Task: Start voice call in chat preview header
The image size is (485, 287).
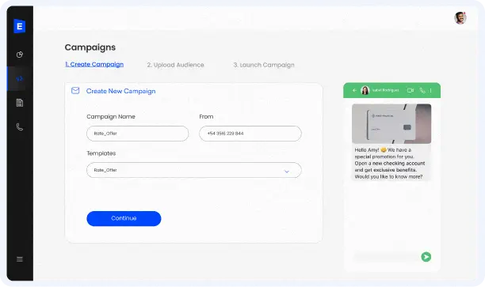Action: [x=422, y=90]
